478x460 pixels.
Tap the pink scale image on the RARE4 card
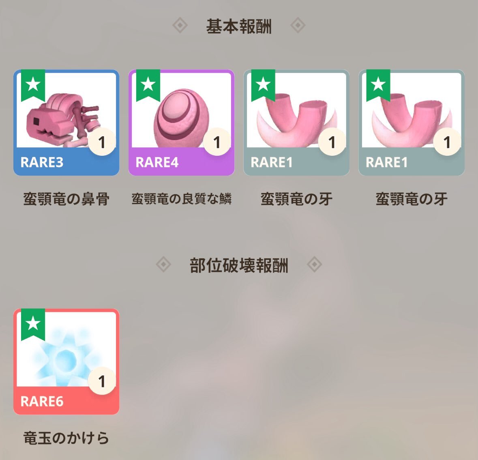[182, 118]
